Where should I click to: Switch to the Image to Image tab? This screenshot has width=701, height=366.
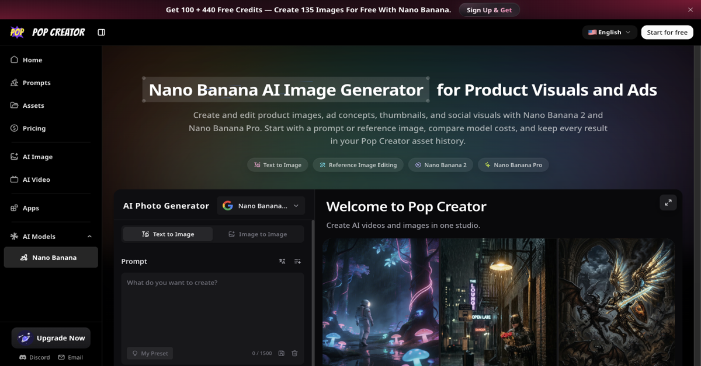pos(258,234)
